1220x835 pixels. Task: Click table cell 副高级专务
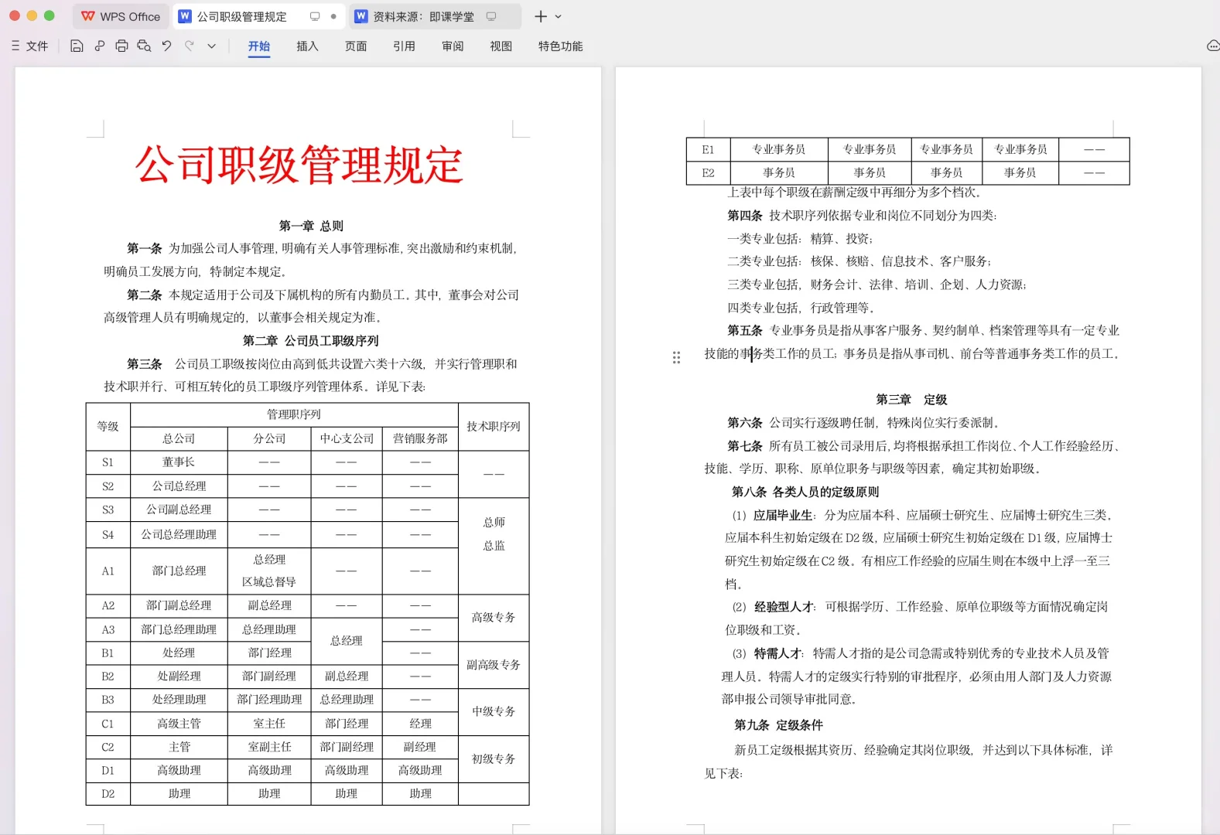(x=494, y=665)
